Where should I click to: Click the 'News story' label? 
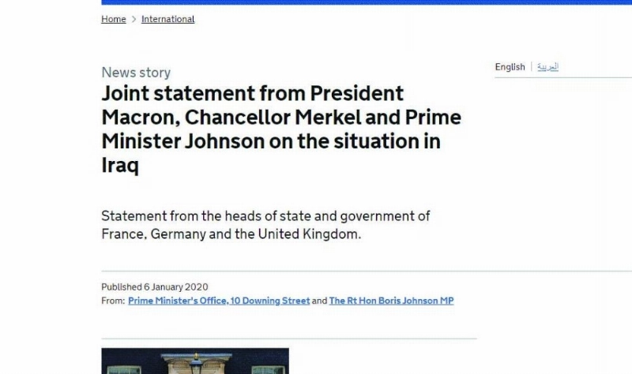pyautogui.click(x=136, y=73)
